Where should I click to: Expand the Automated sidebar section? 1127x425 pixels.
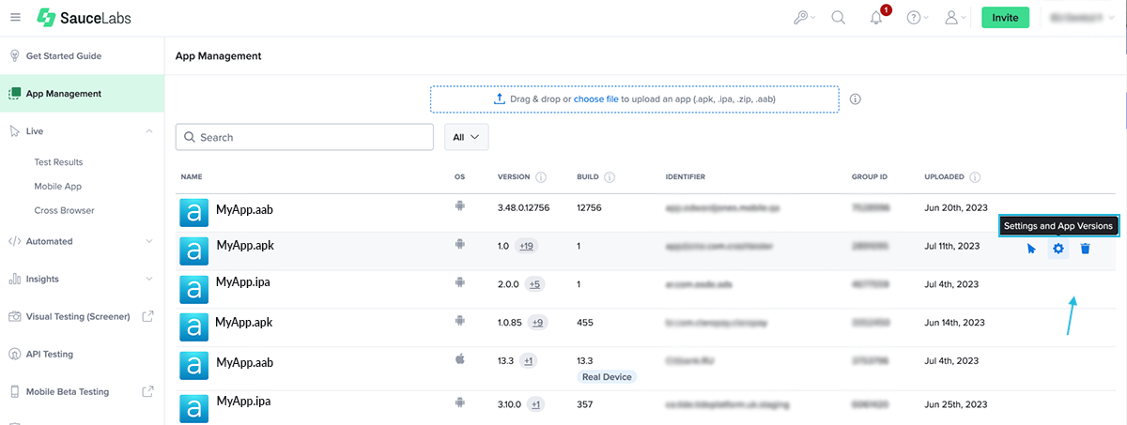[x=149, y=241]
